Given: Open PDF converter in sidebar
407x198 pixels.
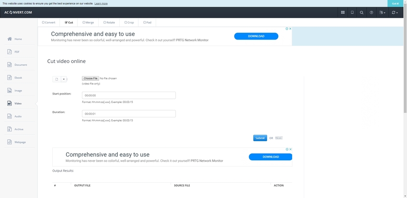Looking at the screenshot, I should coord(17,52).
